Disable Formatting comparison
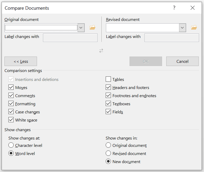Screen dimensions: 204x172 coord(11,103)
